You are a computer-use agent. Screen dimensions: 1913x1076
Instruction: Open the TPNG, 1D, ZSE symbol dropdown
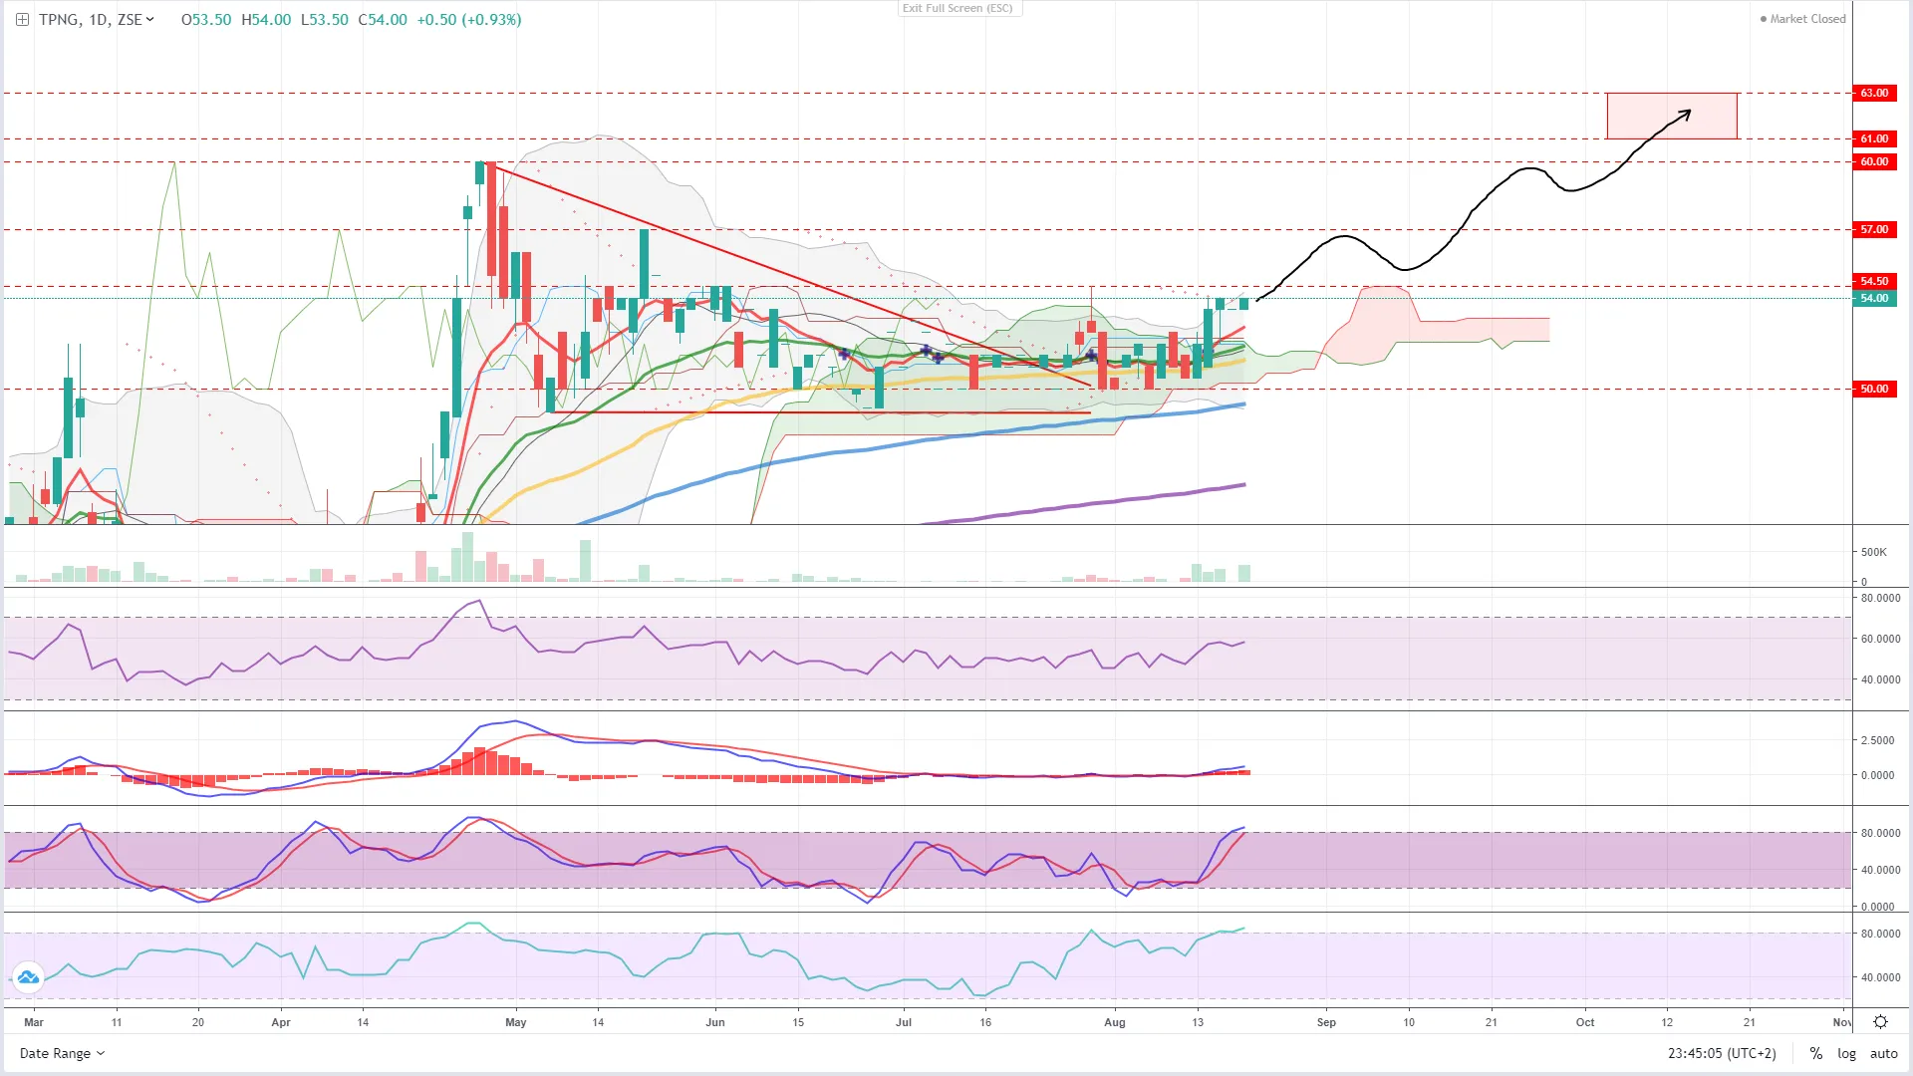tap(97, 20)
